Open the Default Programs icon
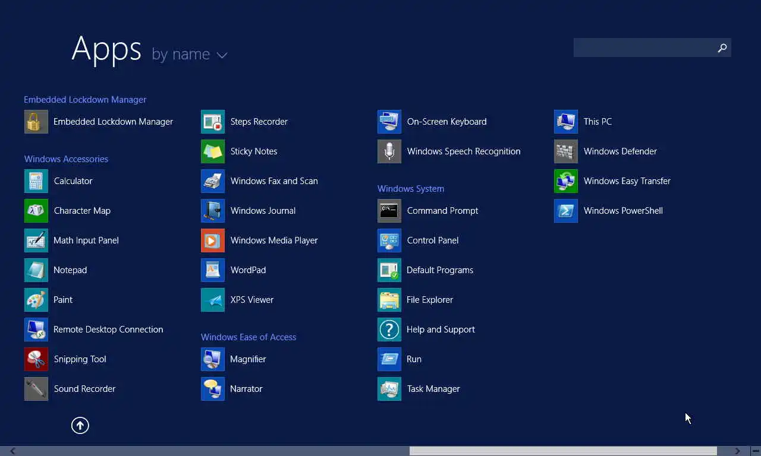This screenshot has width=761, height=456. point(389,270)
